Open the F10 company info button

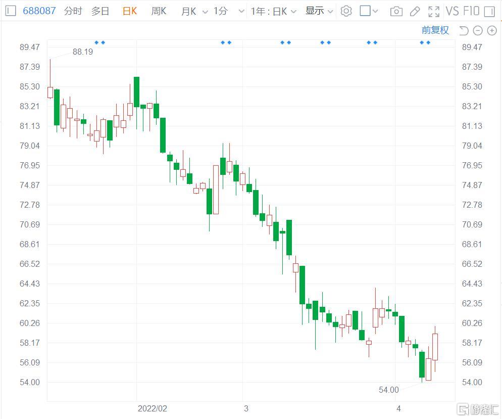(471, 11)
